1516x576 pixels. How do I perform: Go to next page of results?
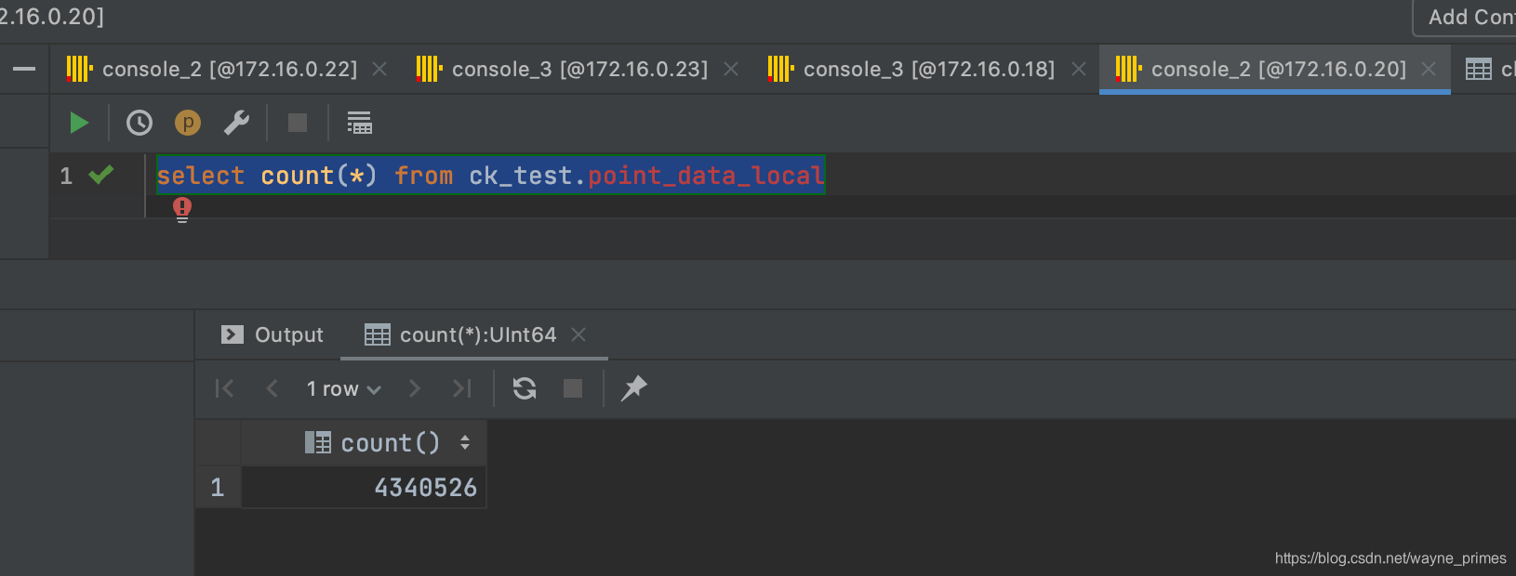[415, 388]
